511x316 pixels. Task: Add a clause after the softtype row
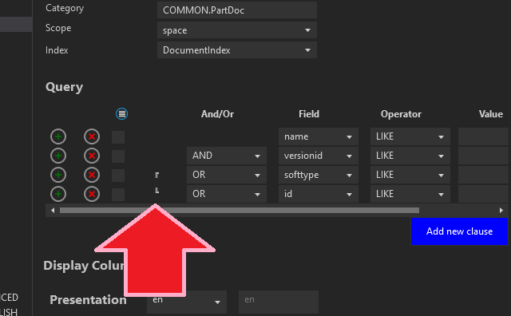pos(58,175)
